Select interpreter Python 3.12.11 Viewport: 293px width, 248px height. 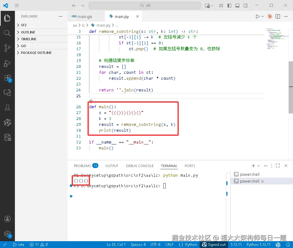tap(259, 245)
